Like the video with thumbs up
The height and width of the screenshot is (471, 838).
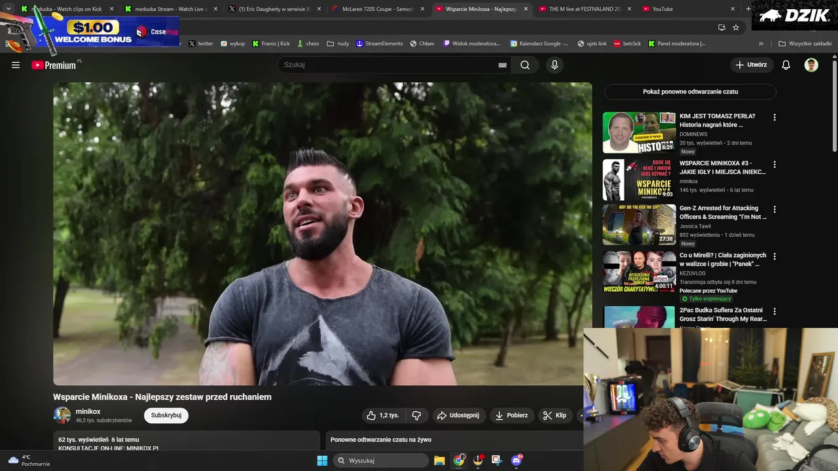pyautogui.click(x=383, y=415)
